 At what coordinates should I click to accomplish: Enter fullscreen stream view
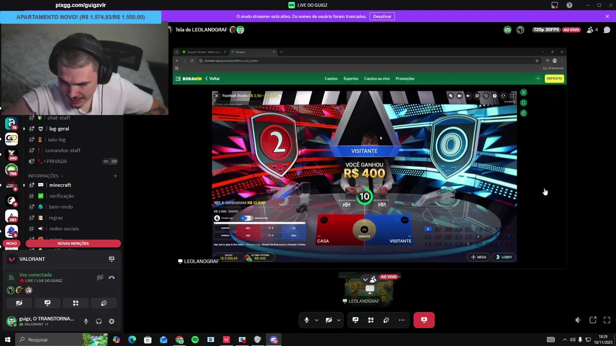pyautogui.click(x=607, y=320)
